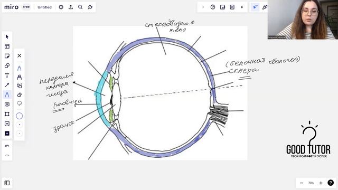This screenshot has height=190, width=338.
Task: Toggle collaborators' cursors visibility
Action: [x=255, y=7]
